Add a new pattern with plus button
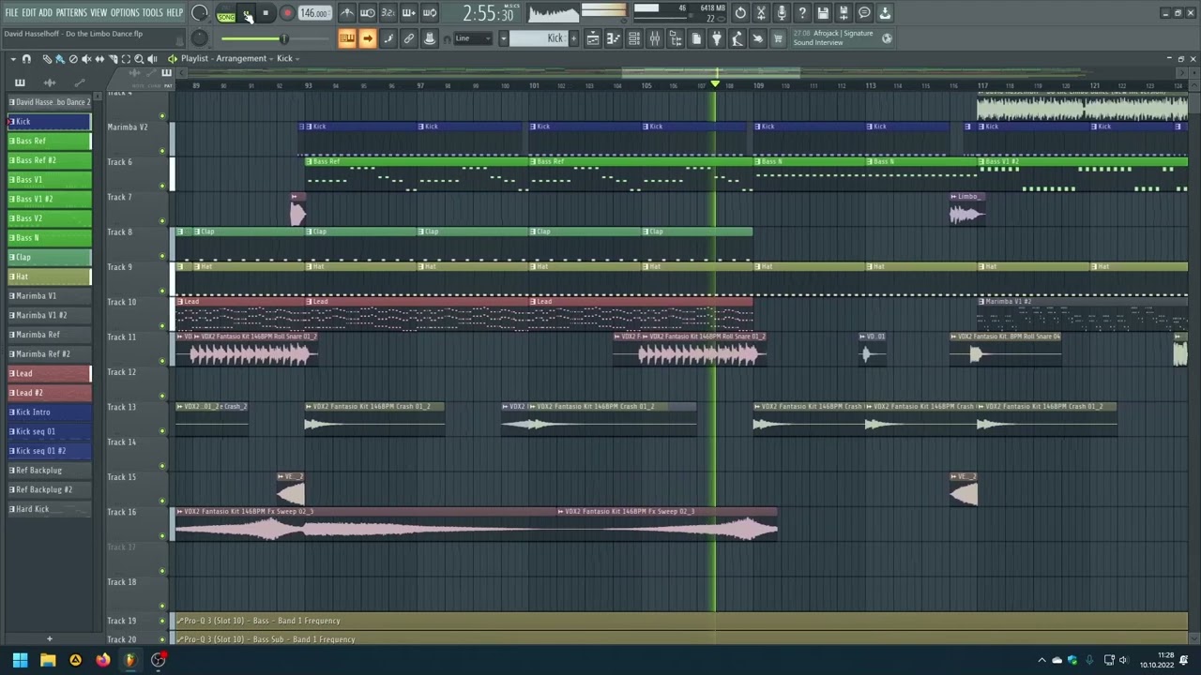 point(573,38)
